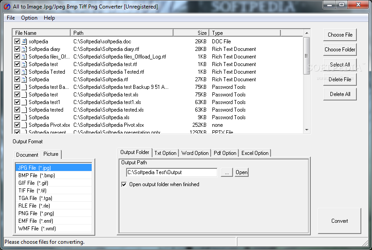The width and height of the screenshot is (372, 250).
Task: Click Open next to output path
Action: (241, 172)
